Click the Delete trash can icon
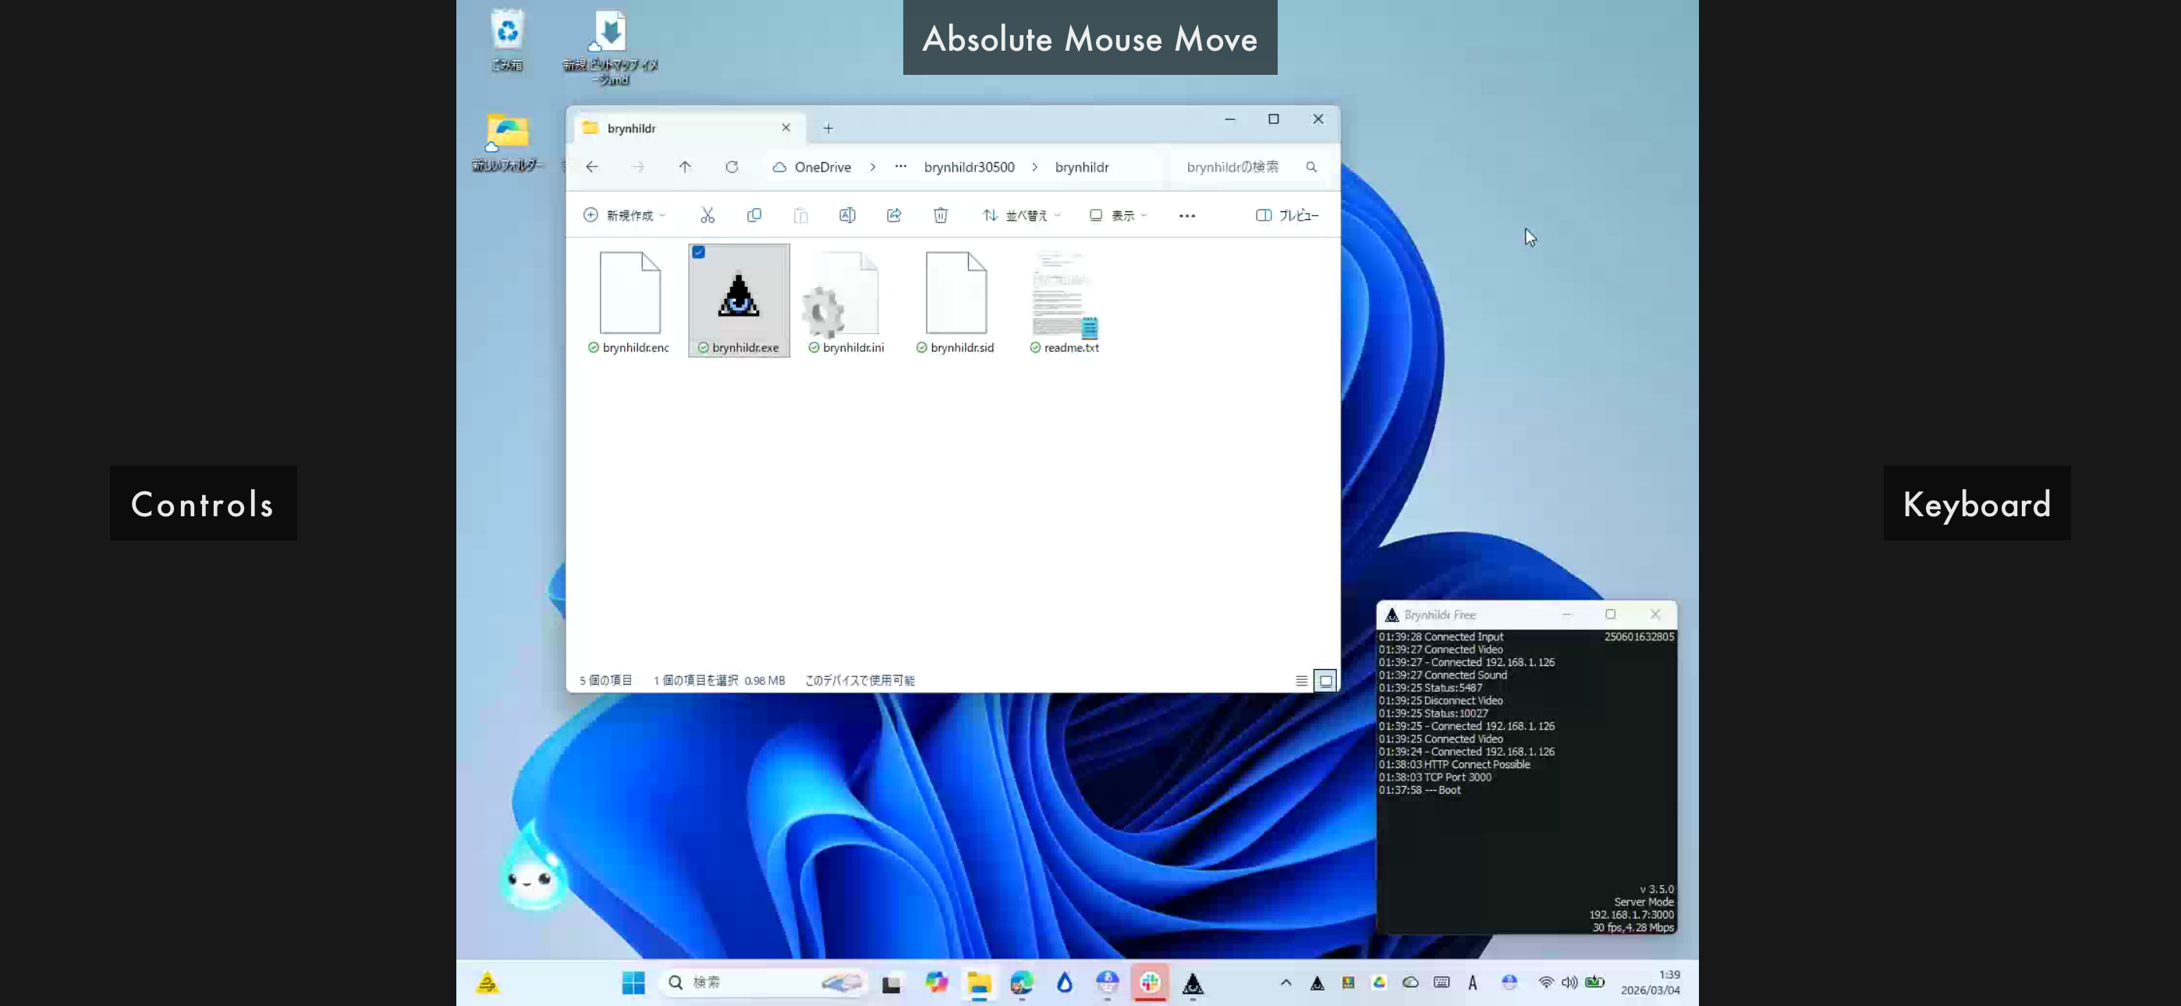Viewport: 2181px width, 1006px height. 940,215
